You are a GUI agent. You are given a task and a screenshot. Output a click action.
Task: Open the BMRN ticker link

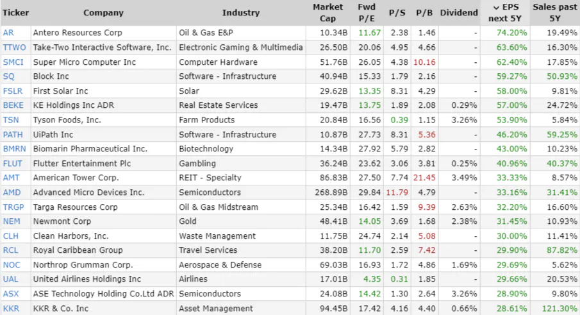point(15,149)
